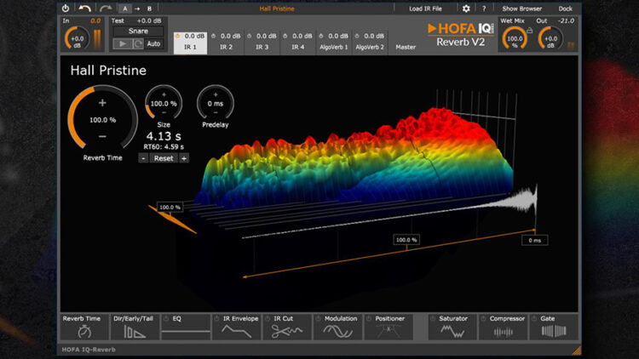This screenshot has height=359, width=639.
Task: Toggle AlgoVerb 2 power button
Action: click(x=357, y=37)
